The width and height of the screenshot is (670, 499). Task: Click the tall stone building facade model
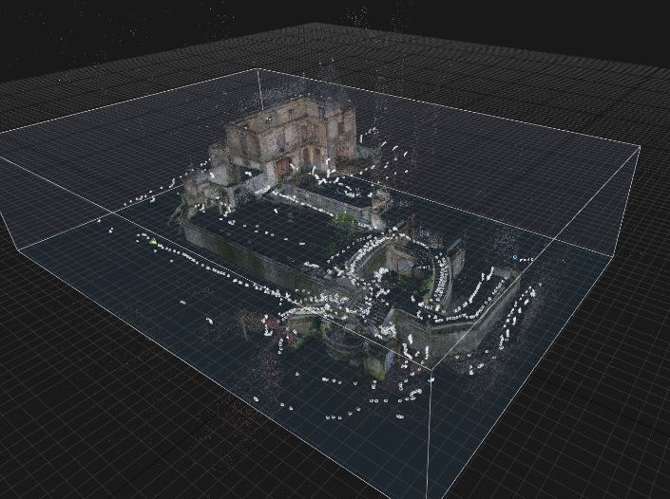point(291,137)
